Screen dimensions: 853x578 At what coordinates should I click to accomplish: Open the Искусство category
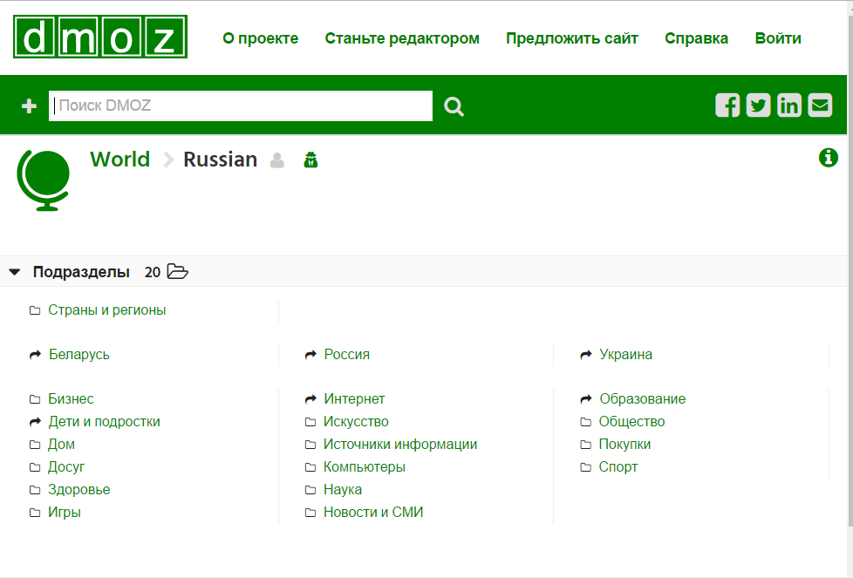coord(356,422)
